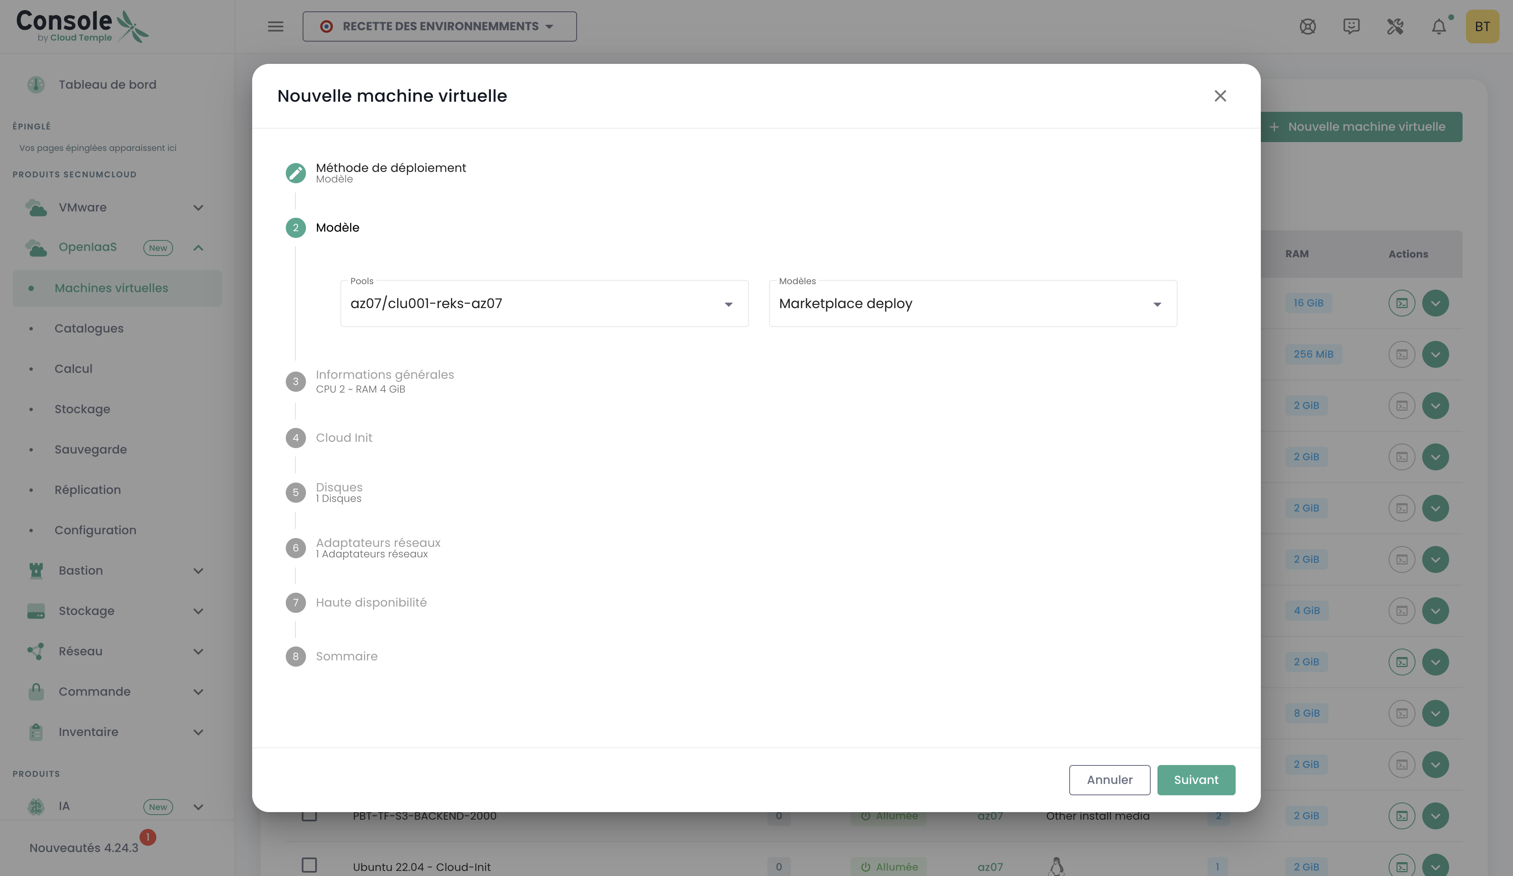Open the feedback chat icon

1351,26
